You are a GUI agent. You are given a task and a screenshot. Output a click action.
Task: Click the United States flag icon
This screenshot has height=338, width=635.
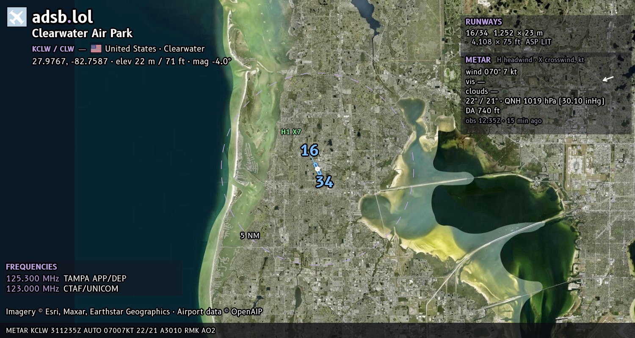96,49
